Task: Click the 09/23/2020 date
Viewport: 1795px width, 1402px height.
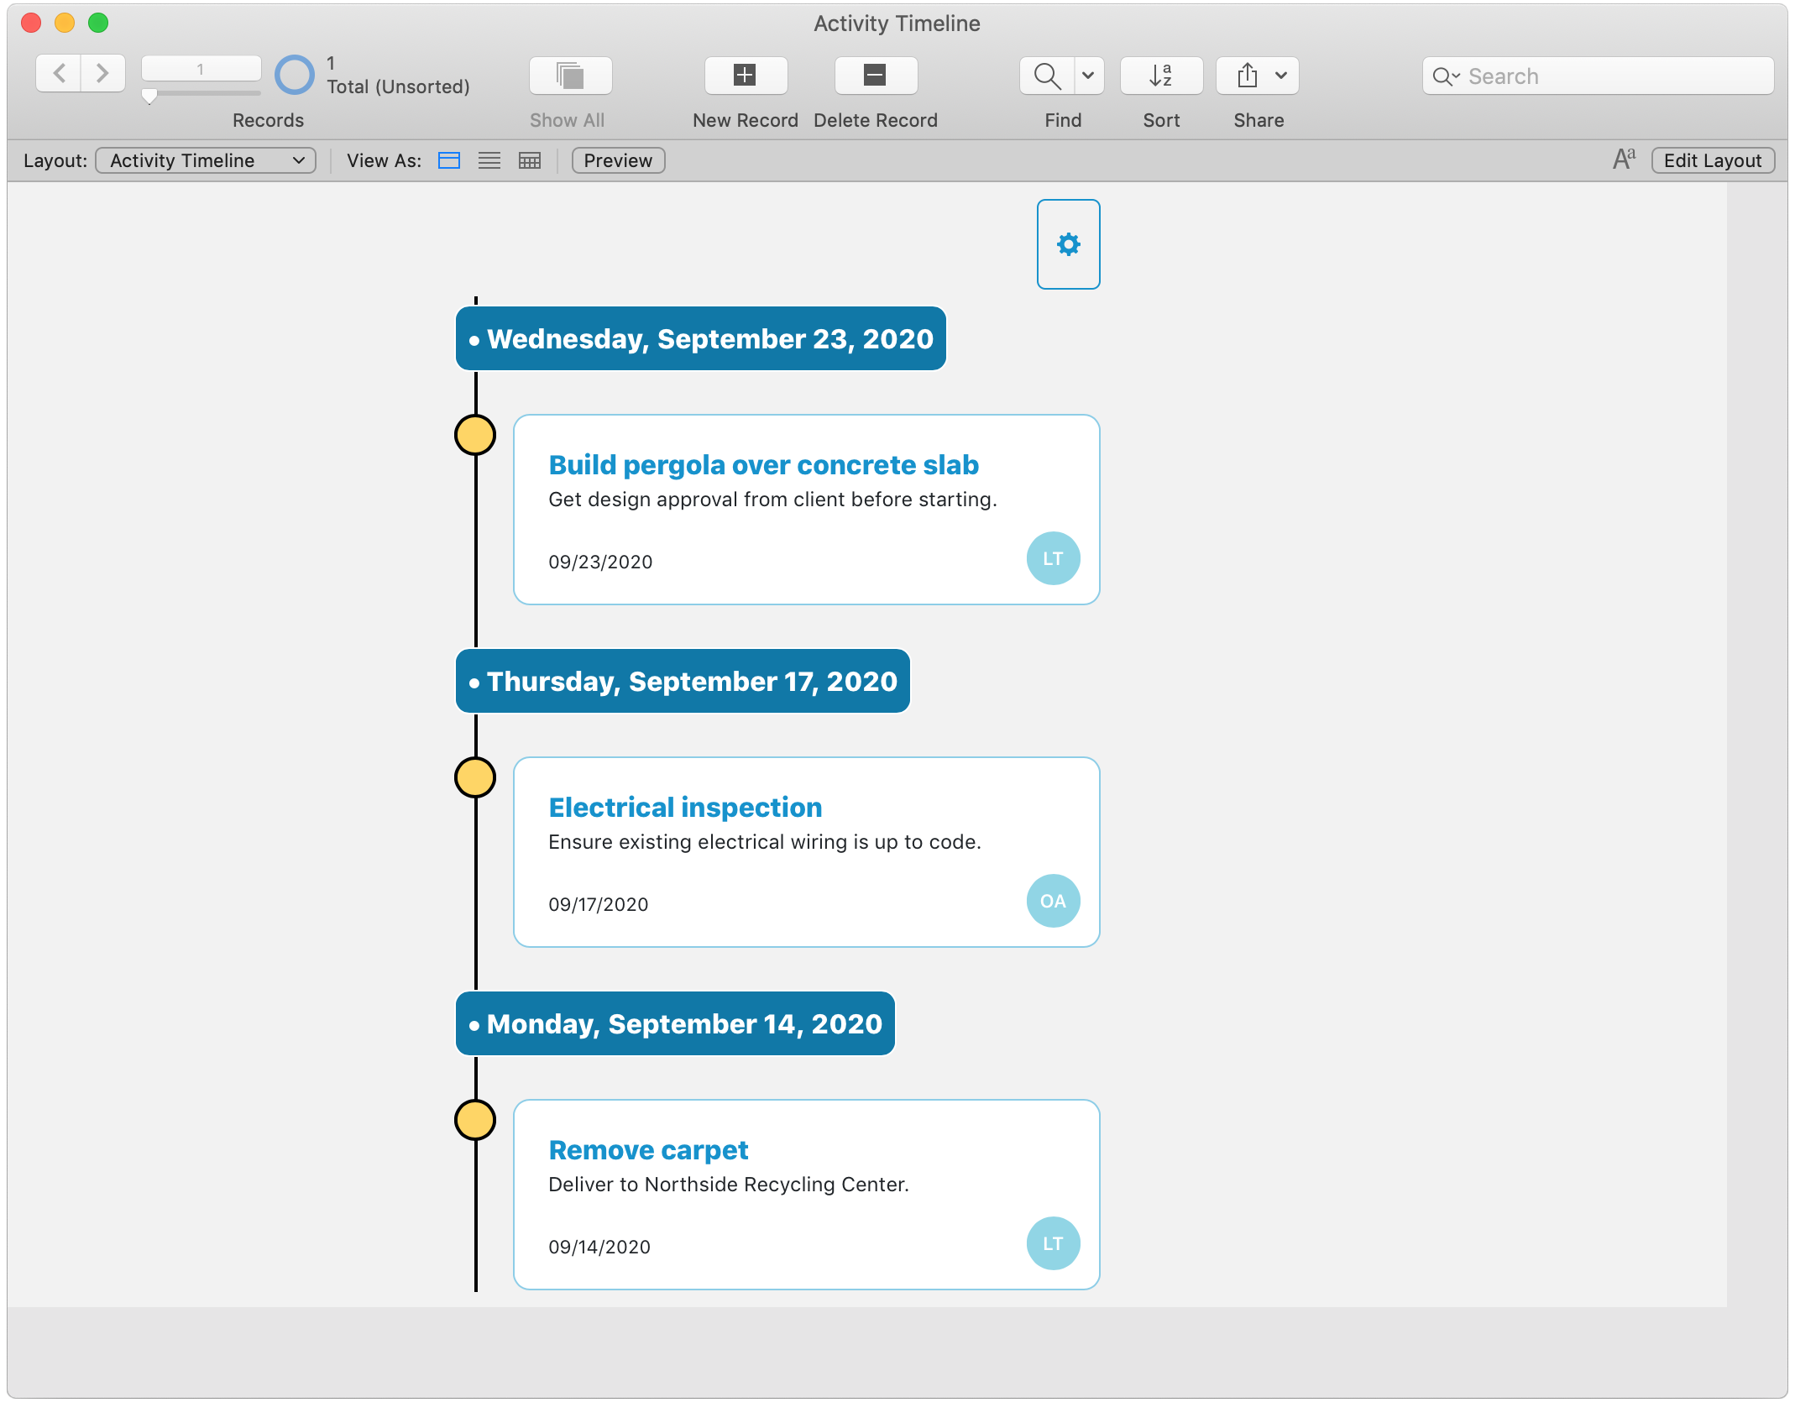Action: pyautogui.click(x=600, y=562)
